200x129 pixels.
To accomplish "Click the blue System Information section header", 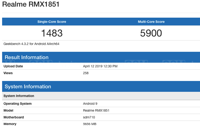I will [x=101, y=86].
